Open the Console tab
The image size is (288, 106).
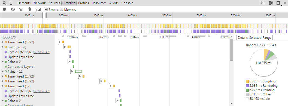[127, 3]
